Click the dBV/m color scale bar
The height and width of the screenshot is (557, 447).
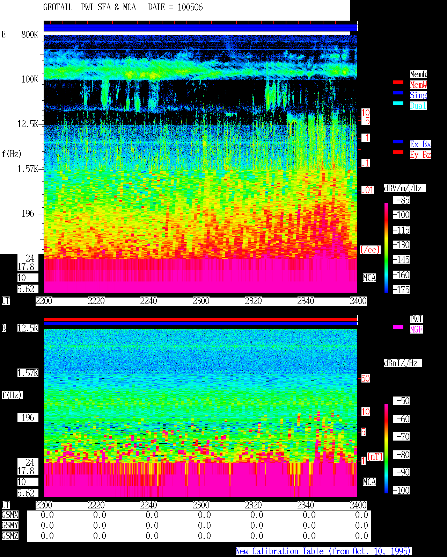(386, 248)
